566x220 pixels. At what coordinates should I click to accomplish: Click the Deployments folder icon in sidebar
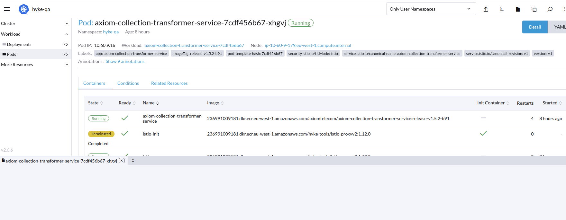4,44
